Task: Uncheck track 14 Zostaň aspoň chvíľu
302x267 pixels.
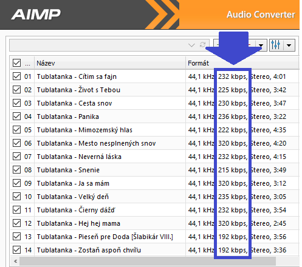Action: click(x=16, y=250)
